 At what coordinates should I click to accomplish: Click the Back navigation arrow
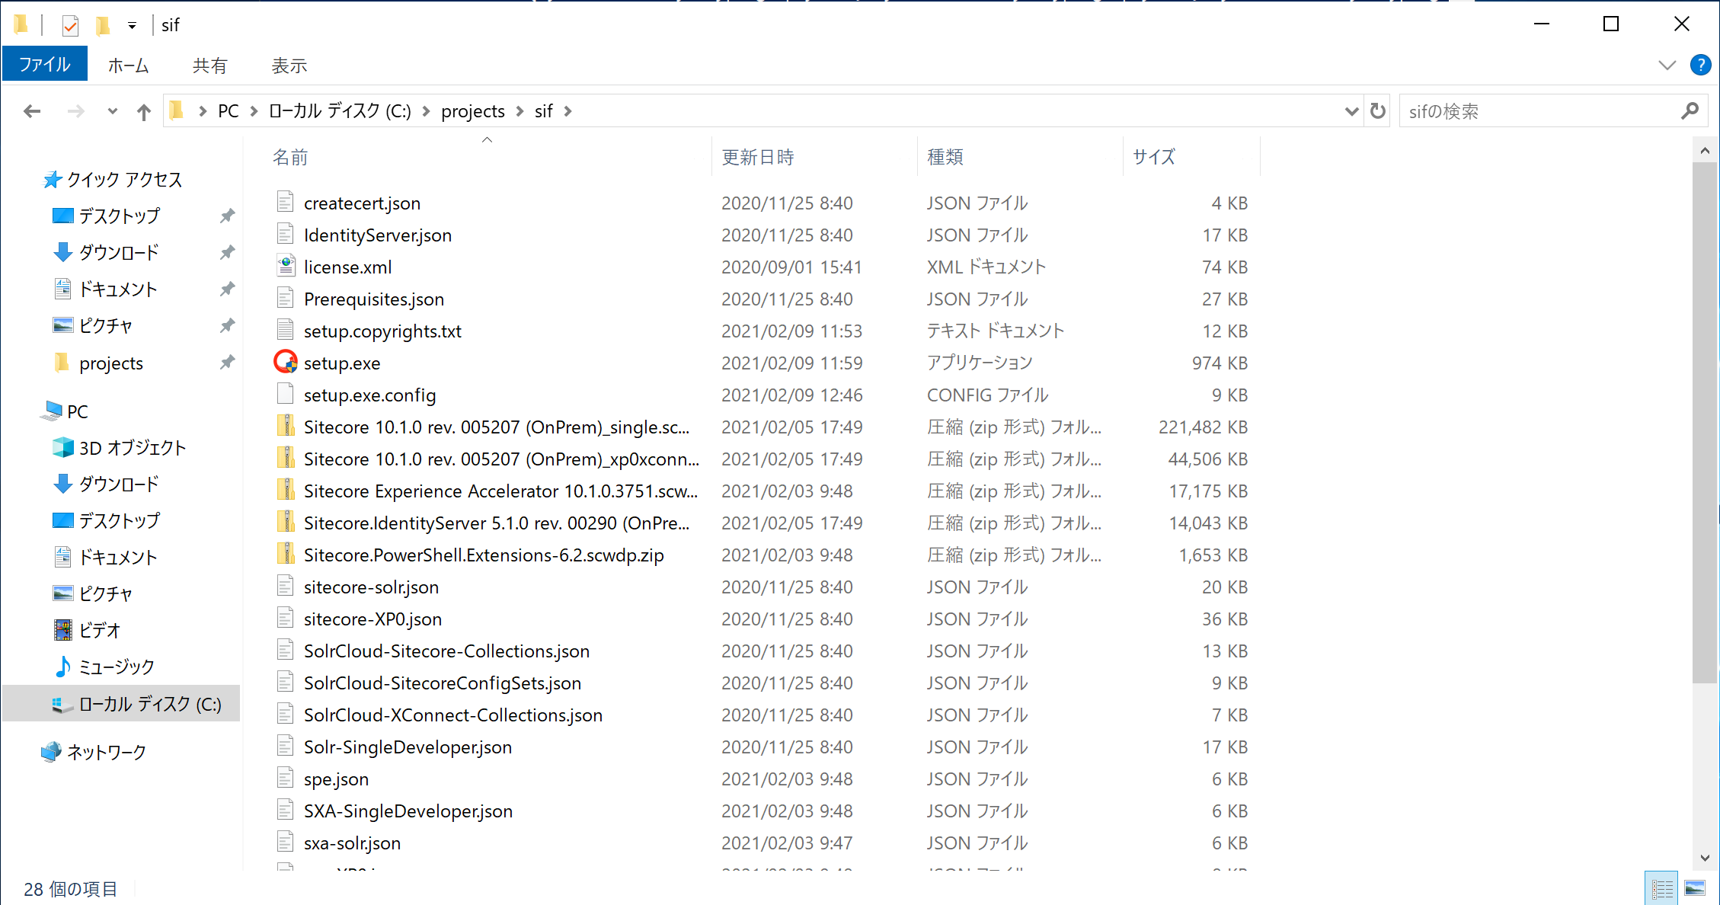[x=32, y=111]
